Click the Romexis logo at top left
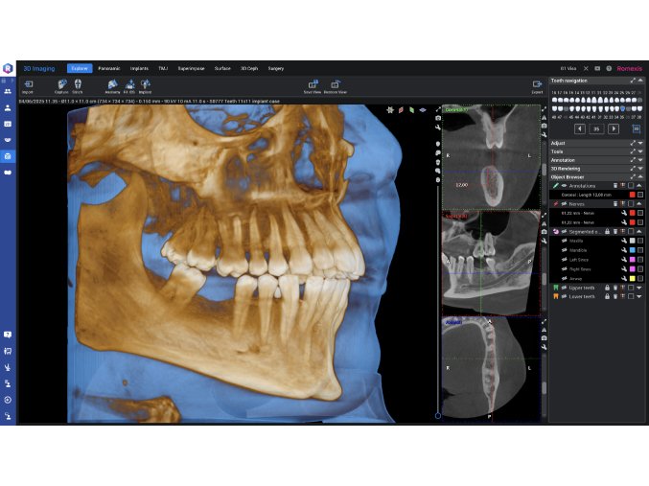The width and height of the screenshot is (649, 486). tap(8, 68)
